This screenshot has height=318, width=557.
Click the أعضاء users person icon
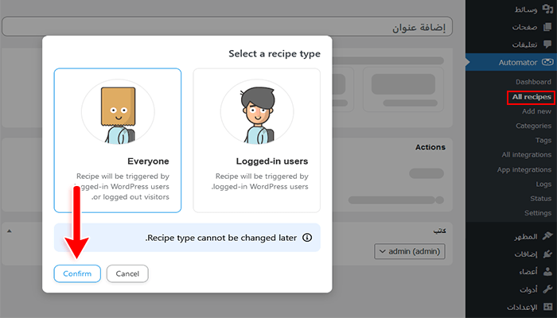pos(547,272)
